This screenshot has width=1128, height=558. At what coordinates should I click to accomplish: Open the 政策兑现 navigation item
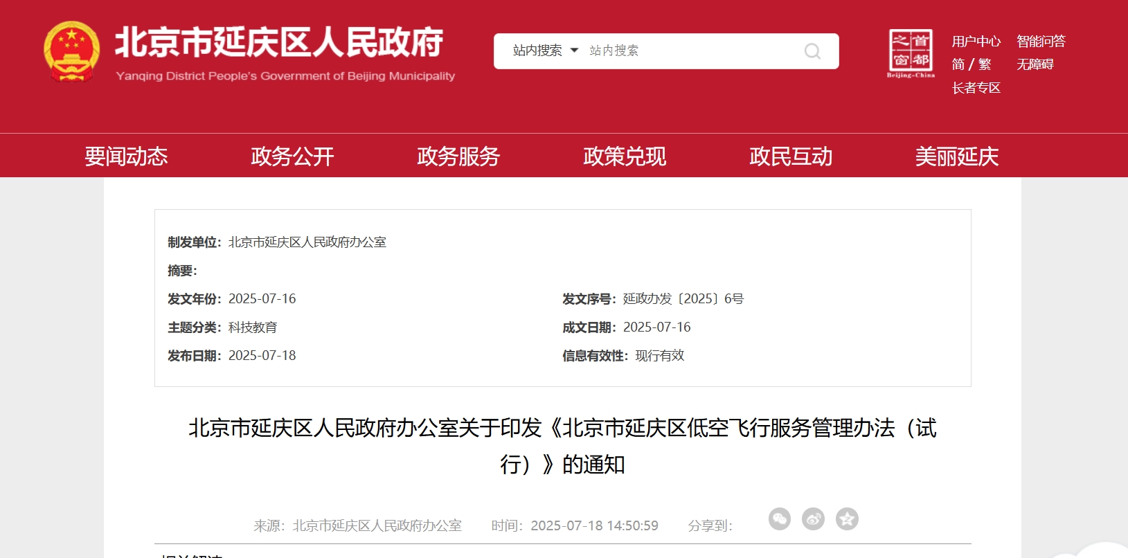pos(625,156)
